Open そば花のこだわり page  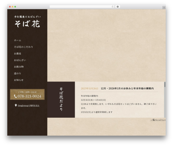[x=24, y=47]
